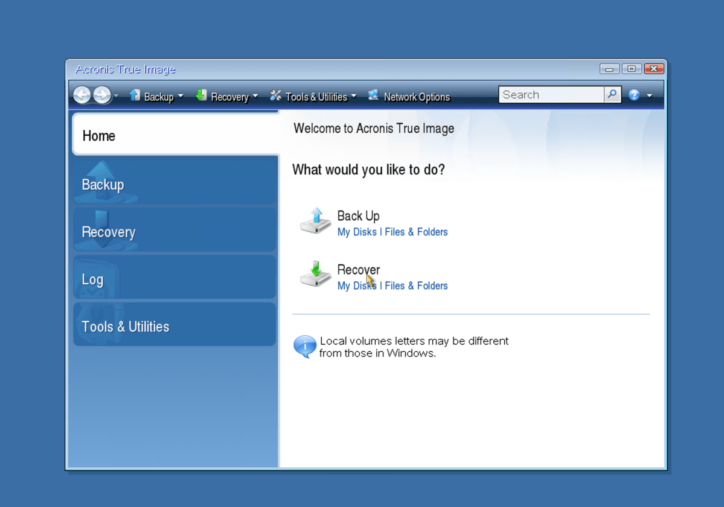This screenshot has height=507, width=724.
Task: Click the Backup toolbar icon
Action: tap(135, 95)
